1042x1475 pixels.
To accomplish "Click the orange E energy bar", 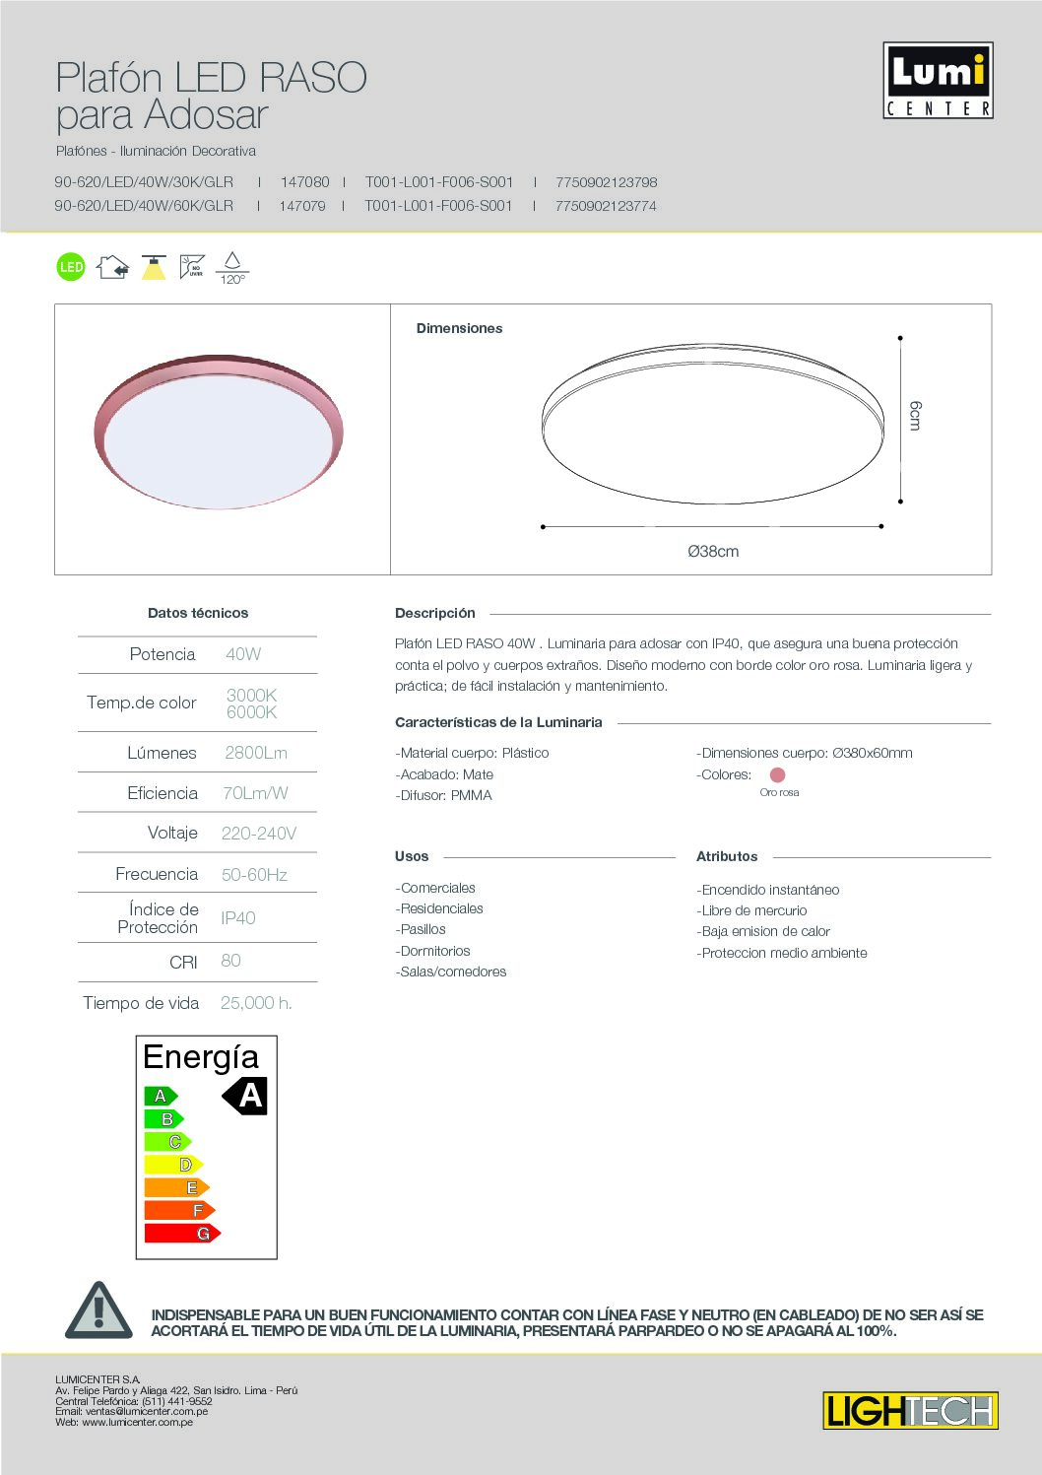I will click(x=176, y=1187).
